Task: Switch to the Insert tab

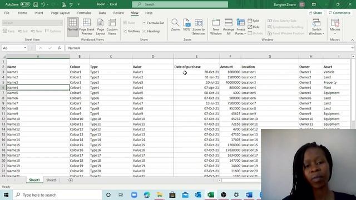Action: [x=39, y=13]
